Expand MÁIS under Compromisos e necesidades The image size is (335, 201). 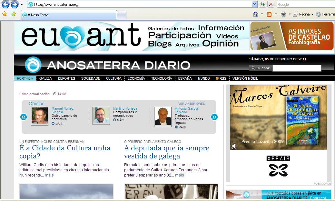pos(119,120)
